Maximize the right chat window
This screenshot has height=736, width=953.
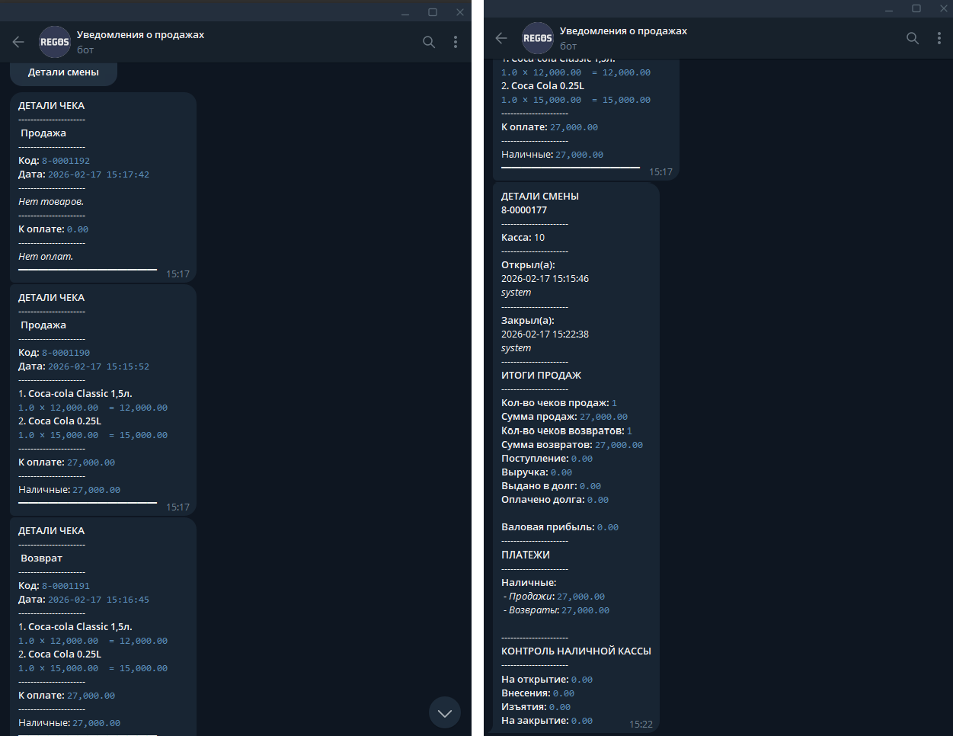coord(916,8)
